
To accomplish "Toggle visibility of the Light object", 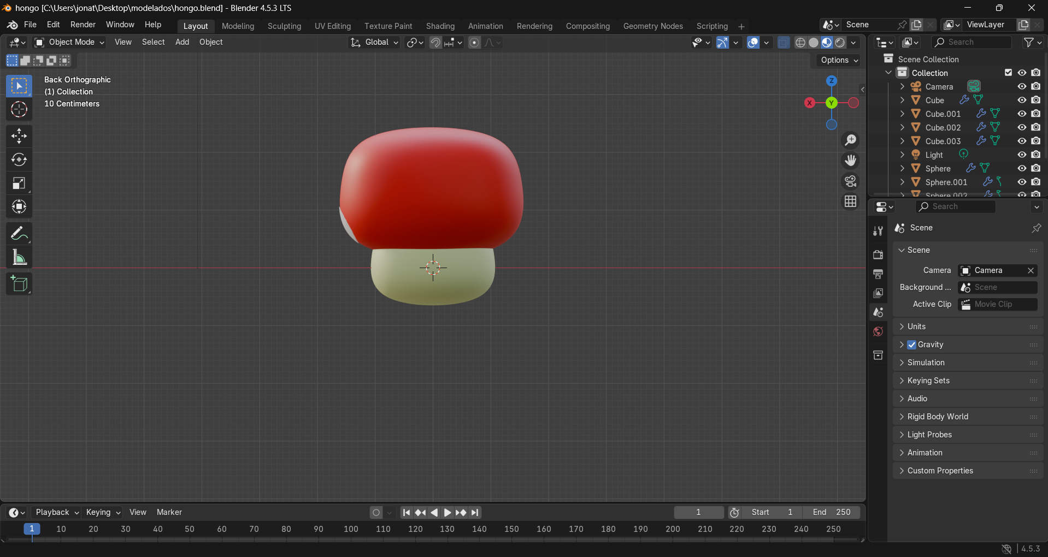I will coord(1022,155).
